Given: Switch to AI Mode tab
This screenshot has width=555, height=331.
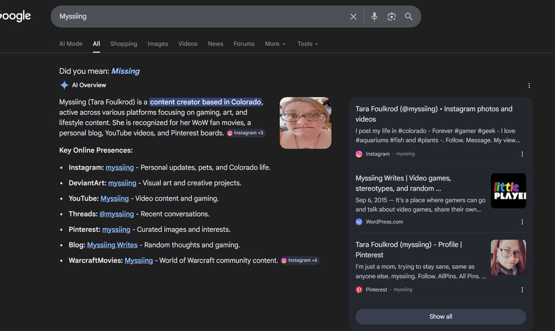Looking at the screenshot, I should coord(71,44).
